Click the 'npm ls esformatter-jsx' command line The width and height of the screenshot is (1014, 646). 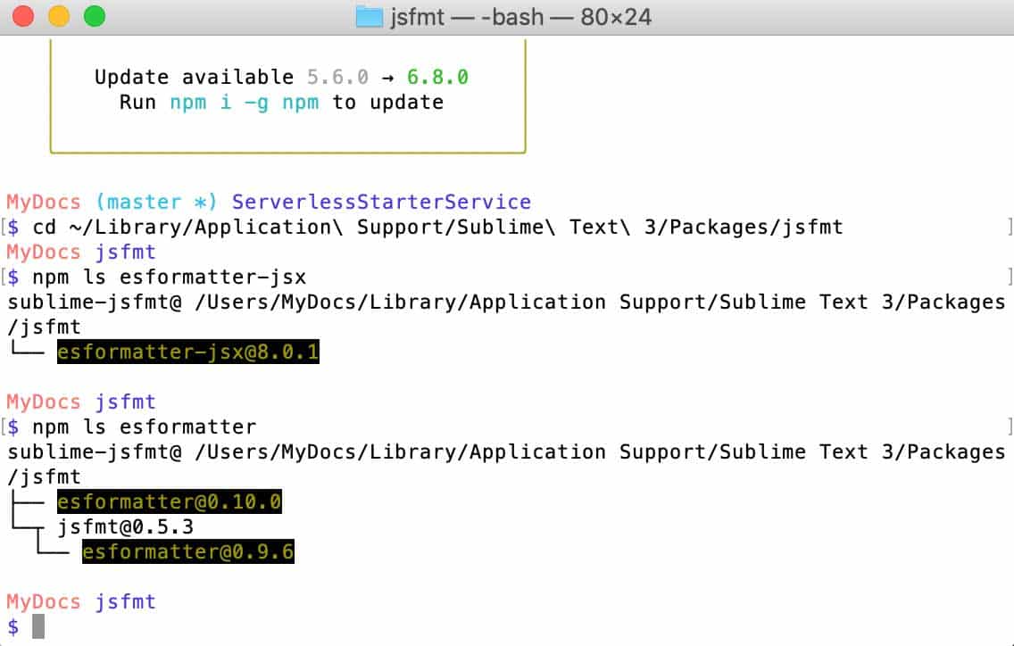(x=169, y=277)
